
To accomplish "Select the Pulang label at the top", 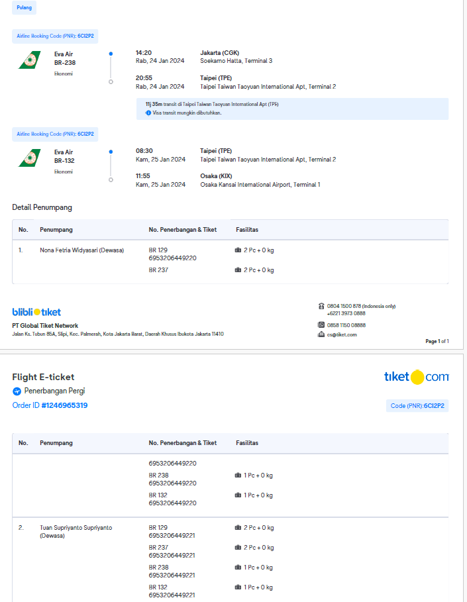I will [25, 8].
